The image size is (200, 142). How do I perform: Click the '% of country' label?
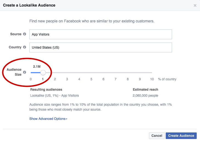(167, 79)
